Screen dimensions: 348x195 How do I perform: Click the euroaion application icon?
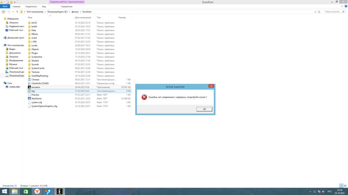(30, 87)
